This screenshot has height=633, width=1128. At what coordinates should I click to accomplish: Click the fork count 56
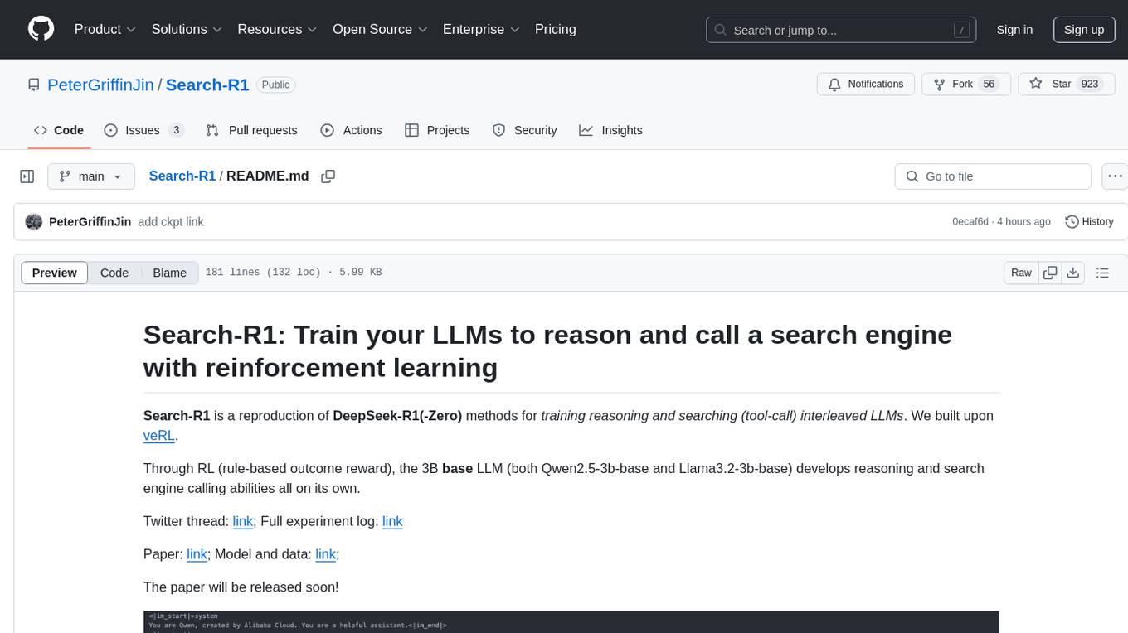tap(989, 85)
